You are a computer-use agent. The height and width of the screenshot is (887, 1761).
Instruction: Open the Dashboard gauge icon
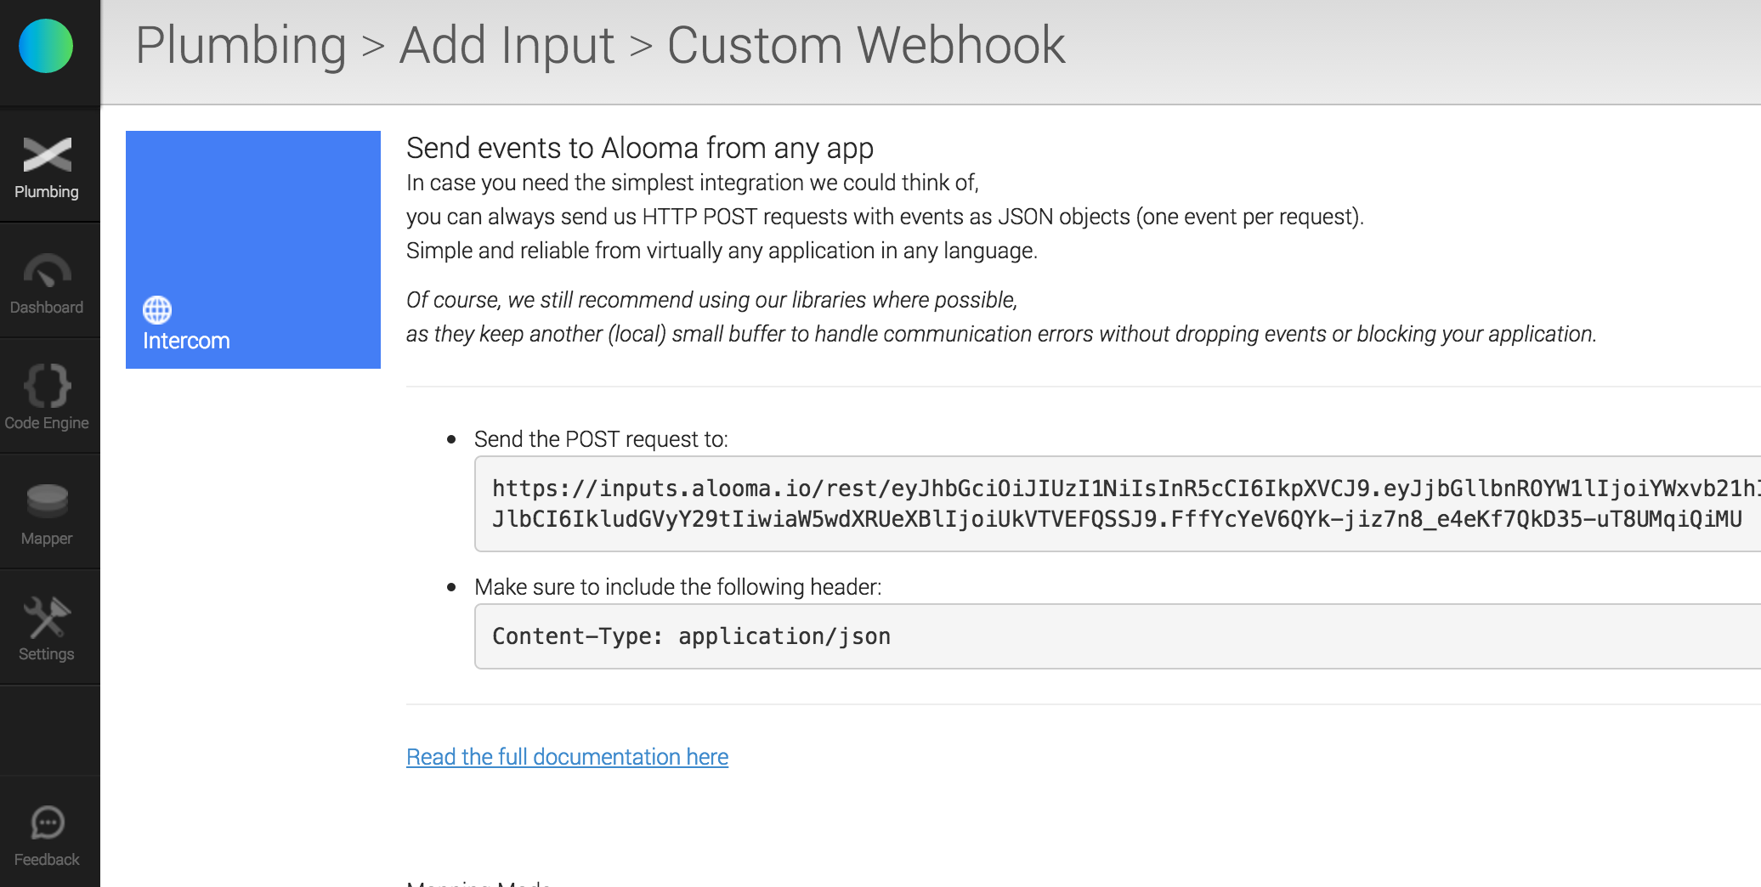(x=48, y=271)
